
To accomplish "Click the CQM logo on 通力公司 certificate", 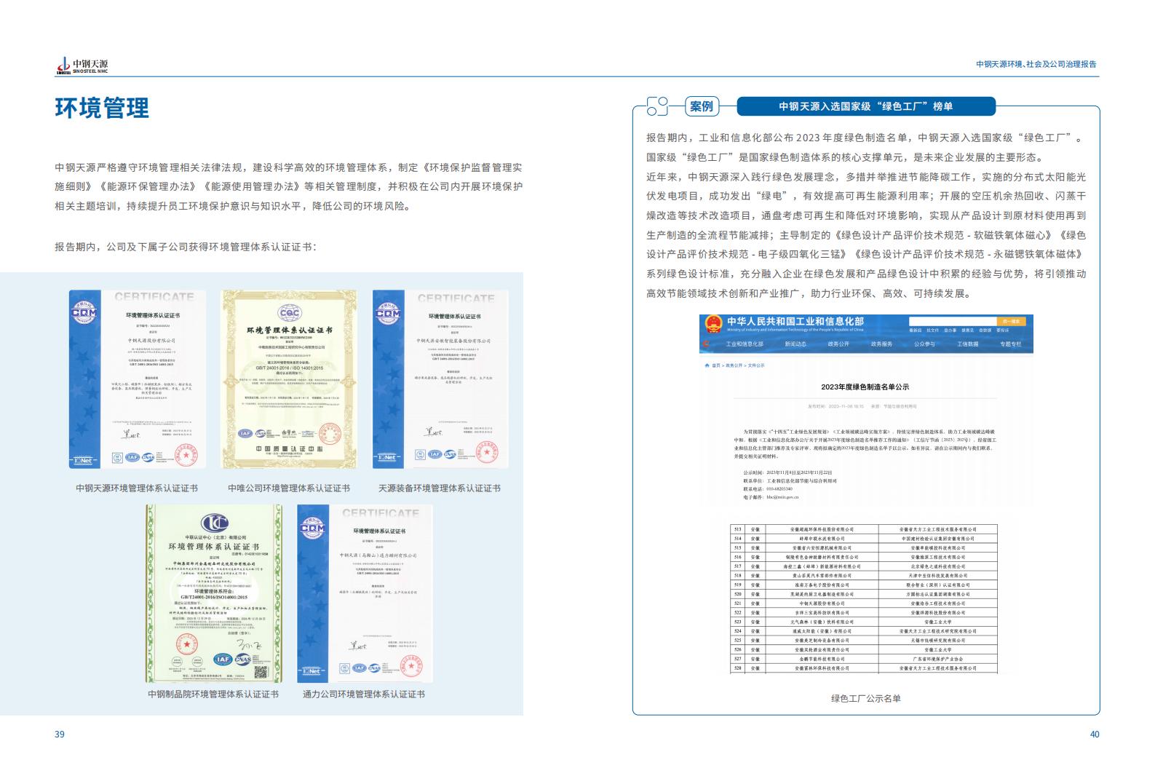I will 311,527.
